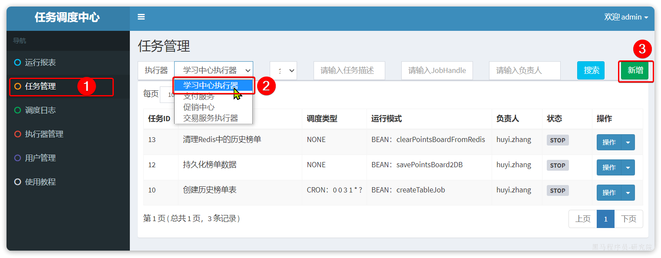
Task: Expand the 操作 caret for task 13
Action: (x=628, y=142)
